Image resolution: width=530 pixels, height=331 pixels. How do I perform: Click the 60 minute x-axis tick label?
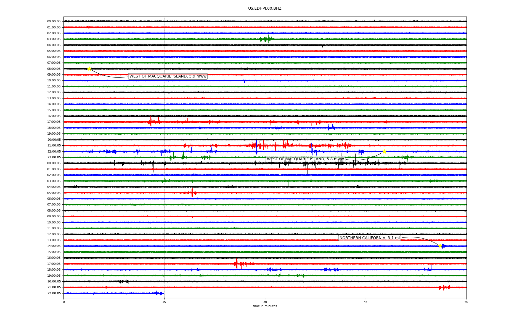[x=466, y=302]
